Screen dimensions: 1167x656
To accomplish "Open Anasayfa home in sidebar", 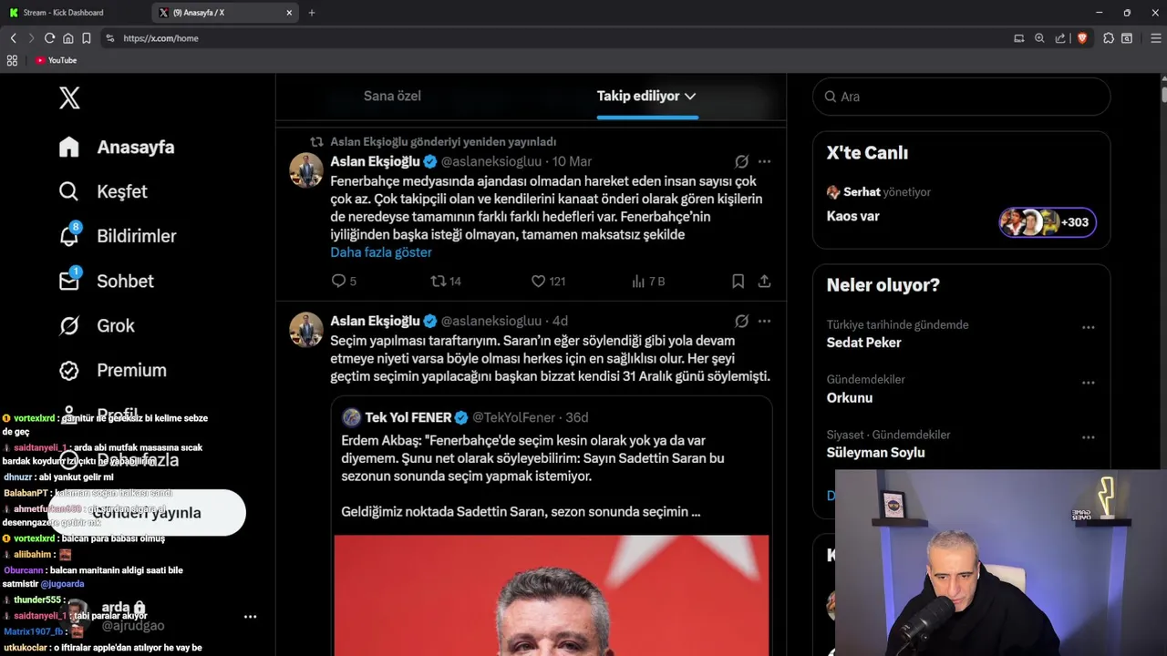I will (117, 147).
